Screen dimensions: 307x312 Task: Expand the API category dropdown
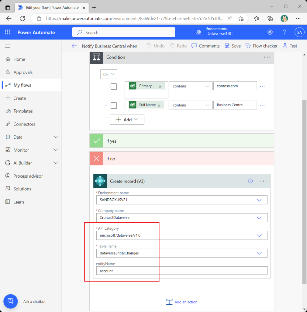pos(259,236)
